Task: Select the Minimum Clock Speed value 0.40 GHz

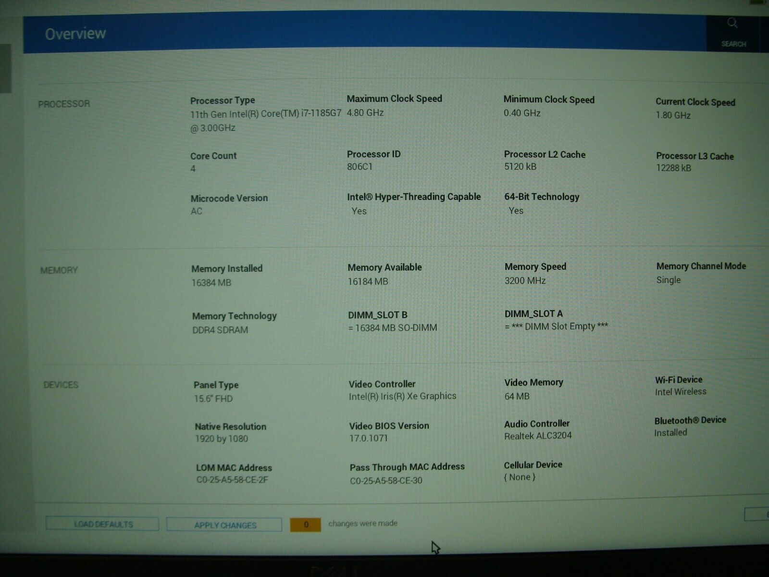Action: [x=522, y=113]
